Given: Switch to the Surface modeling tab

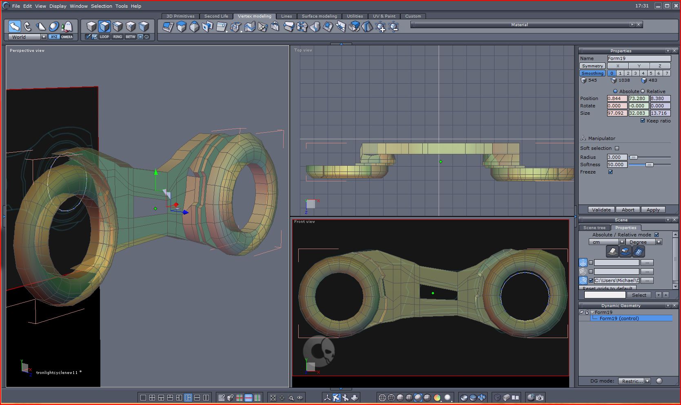Looking at the screenshot, I should click(x=319, y=16).
